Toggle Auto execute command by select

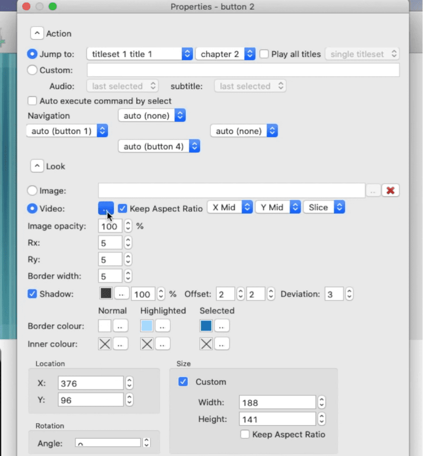pos(32,101)
